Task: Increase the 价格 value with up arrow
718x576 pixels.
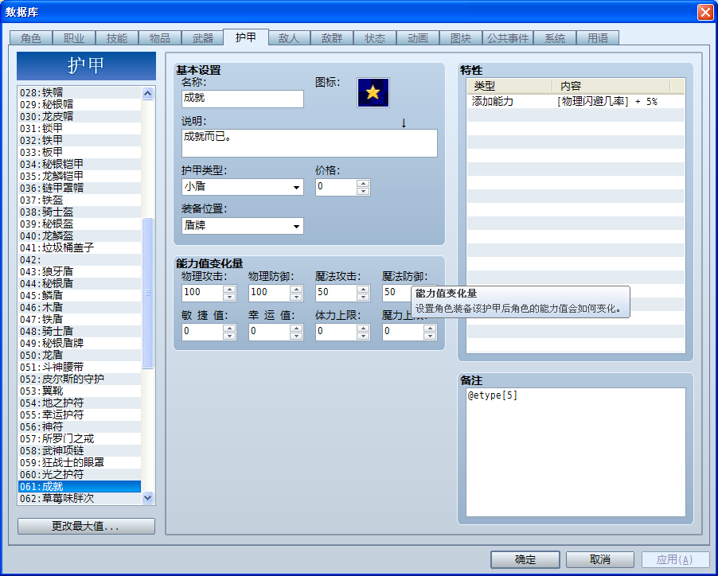Action: pos(363,183)
